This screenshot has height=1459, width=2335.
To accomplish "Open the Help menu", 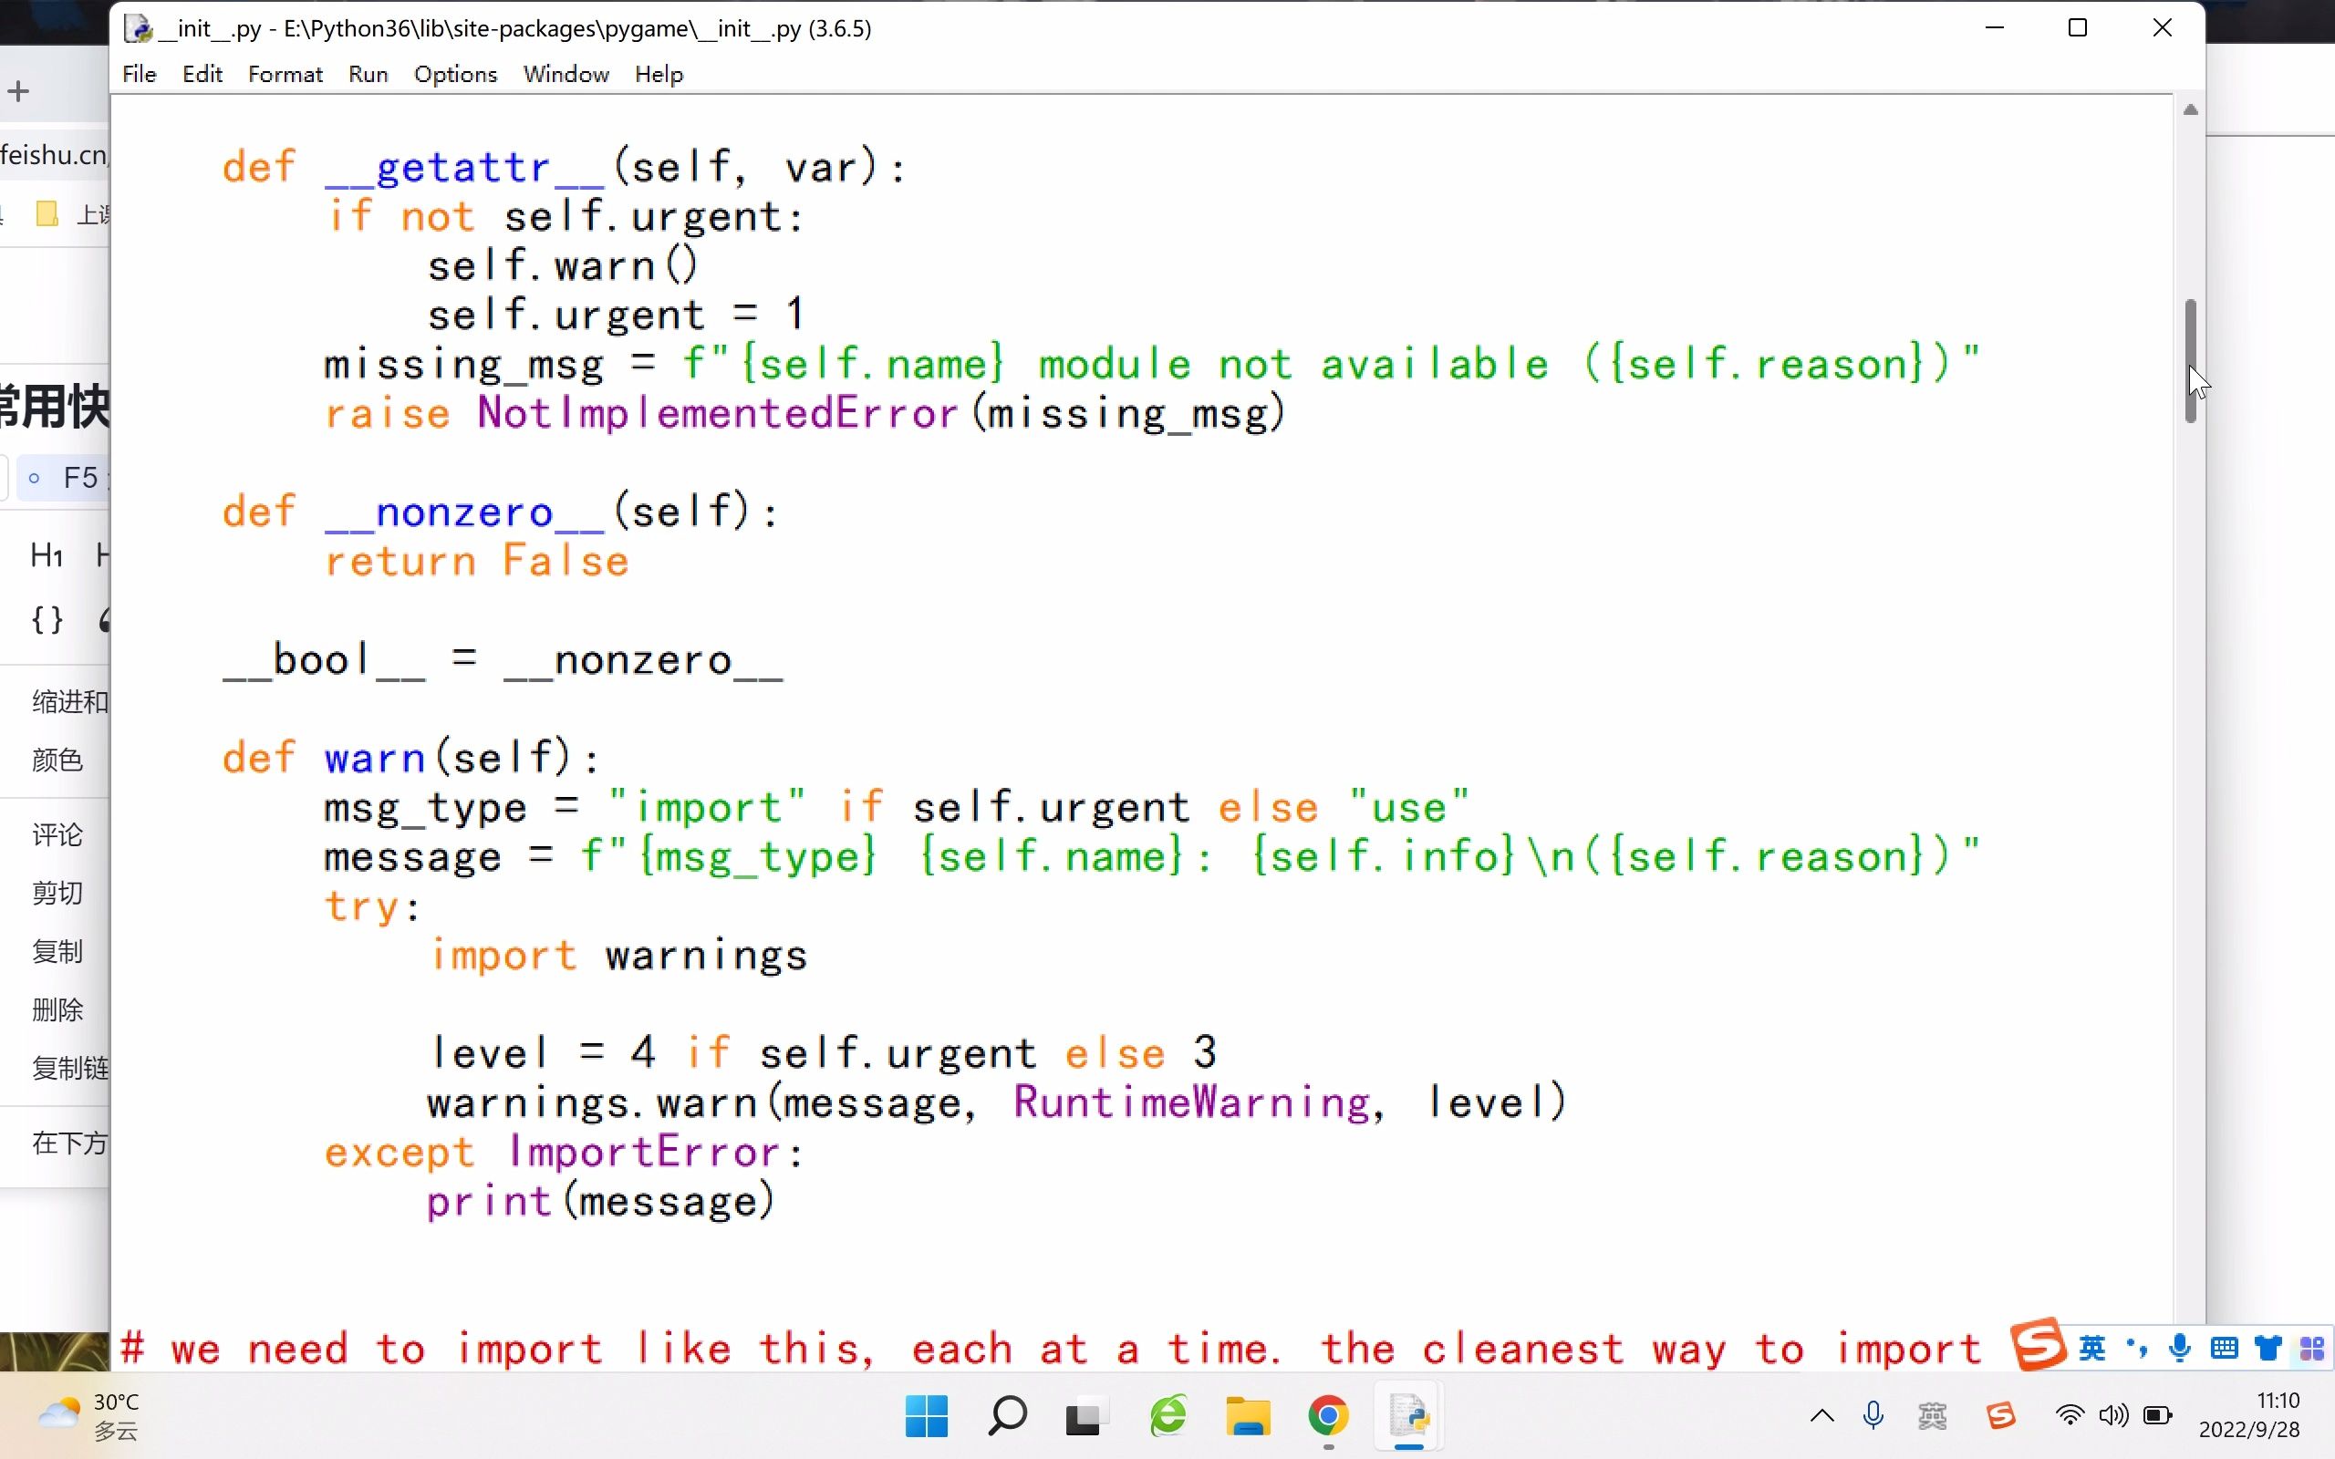I will (x=659, y=74).
